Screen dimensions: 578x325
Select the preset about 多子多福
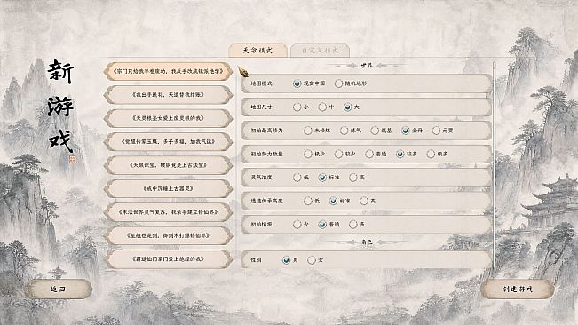(169, 141)
